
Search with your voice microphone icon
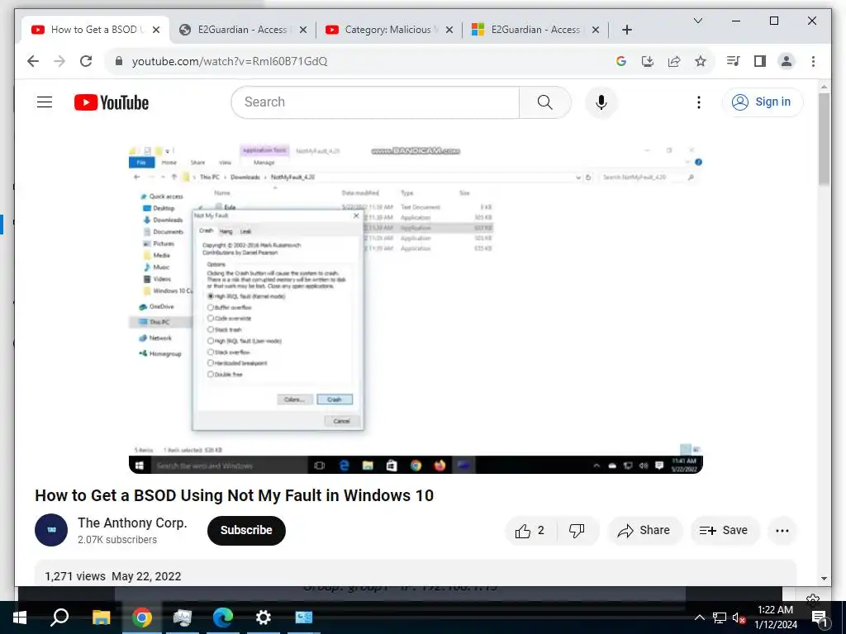pyautogui.click(x=601, y=102)
